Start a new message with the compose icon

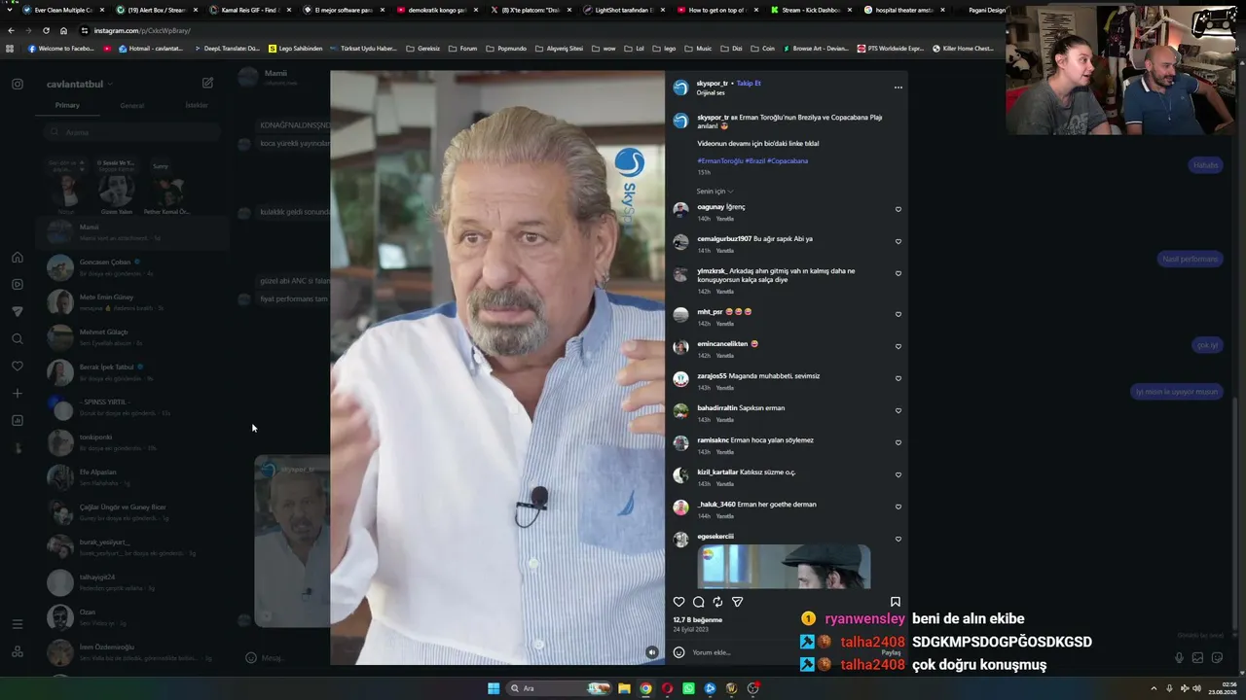point(207,84)
